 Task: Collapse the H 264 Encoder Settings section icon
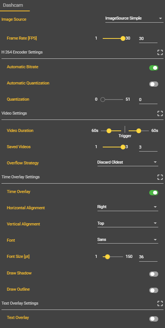160,52
